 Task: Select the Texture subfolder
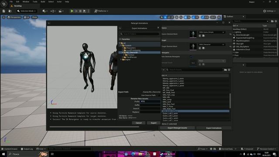click(x=131, y=55)
